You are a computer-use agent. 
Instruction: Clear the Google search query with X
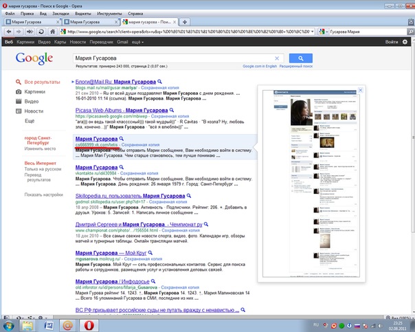pos(277,58)
